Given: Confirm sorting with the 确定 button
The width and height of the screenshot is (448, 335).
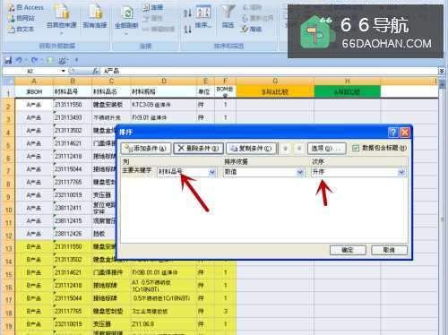Looking at the screenshot, I should click(x=348, y=250).
